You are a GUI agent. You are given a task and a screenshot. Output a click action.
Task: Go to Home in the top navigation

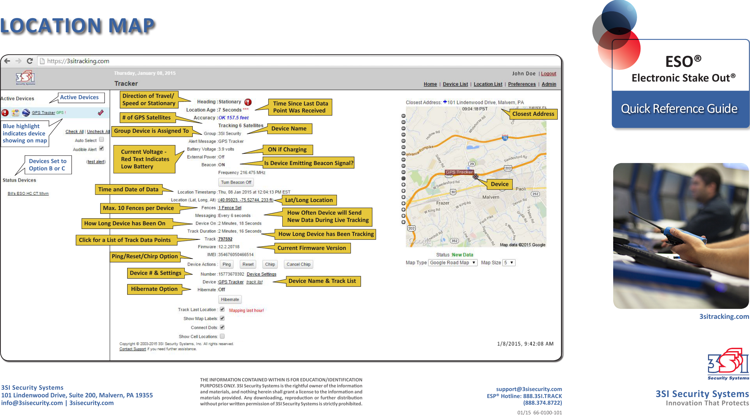pyautogui.click(x=430, y=84)
